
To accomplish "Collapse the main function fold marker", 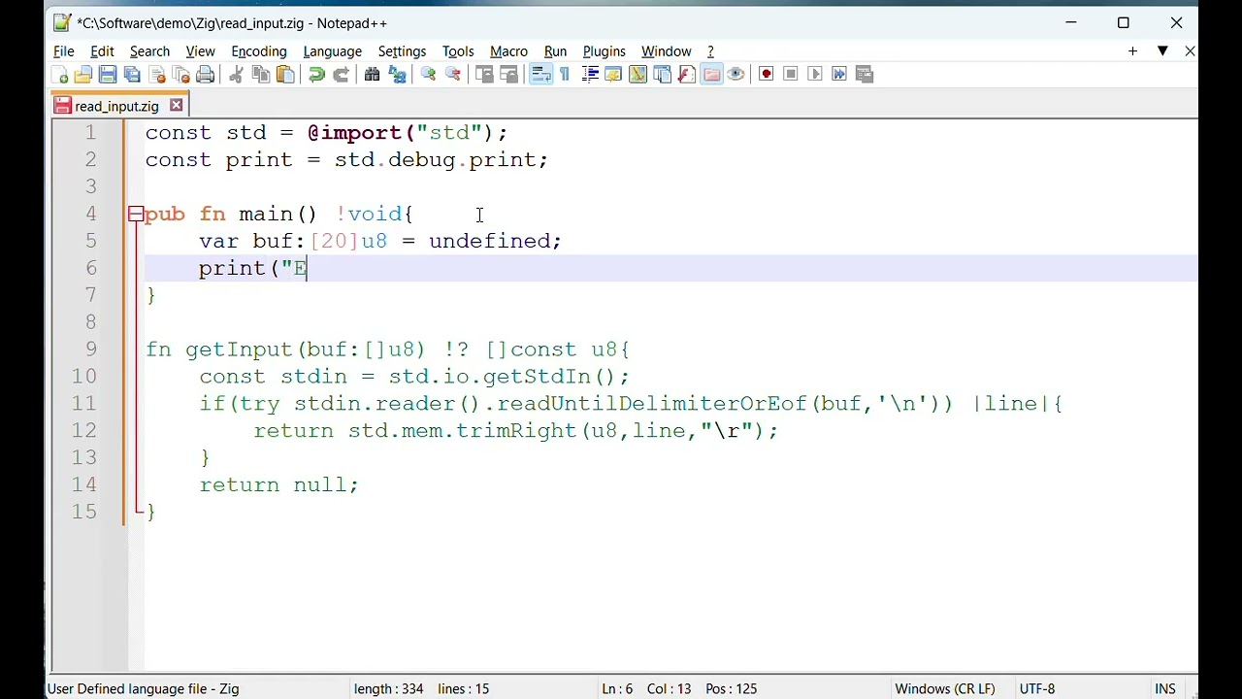I will click(x=136, y=215).
